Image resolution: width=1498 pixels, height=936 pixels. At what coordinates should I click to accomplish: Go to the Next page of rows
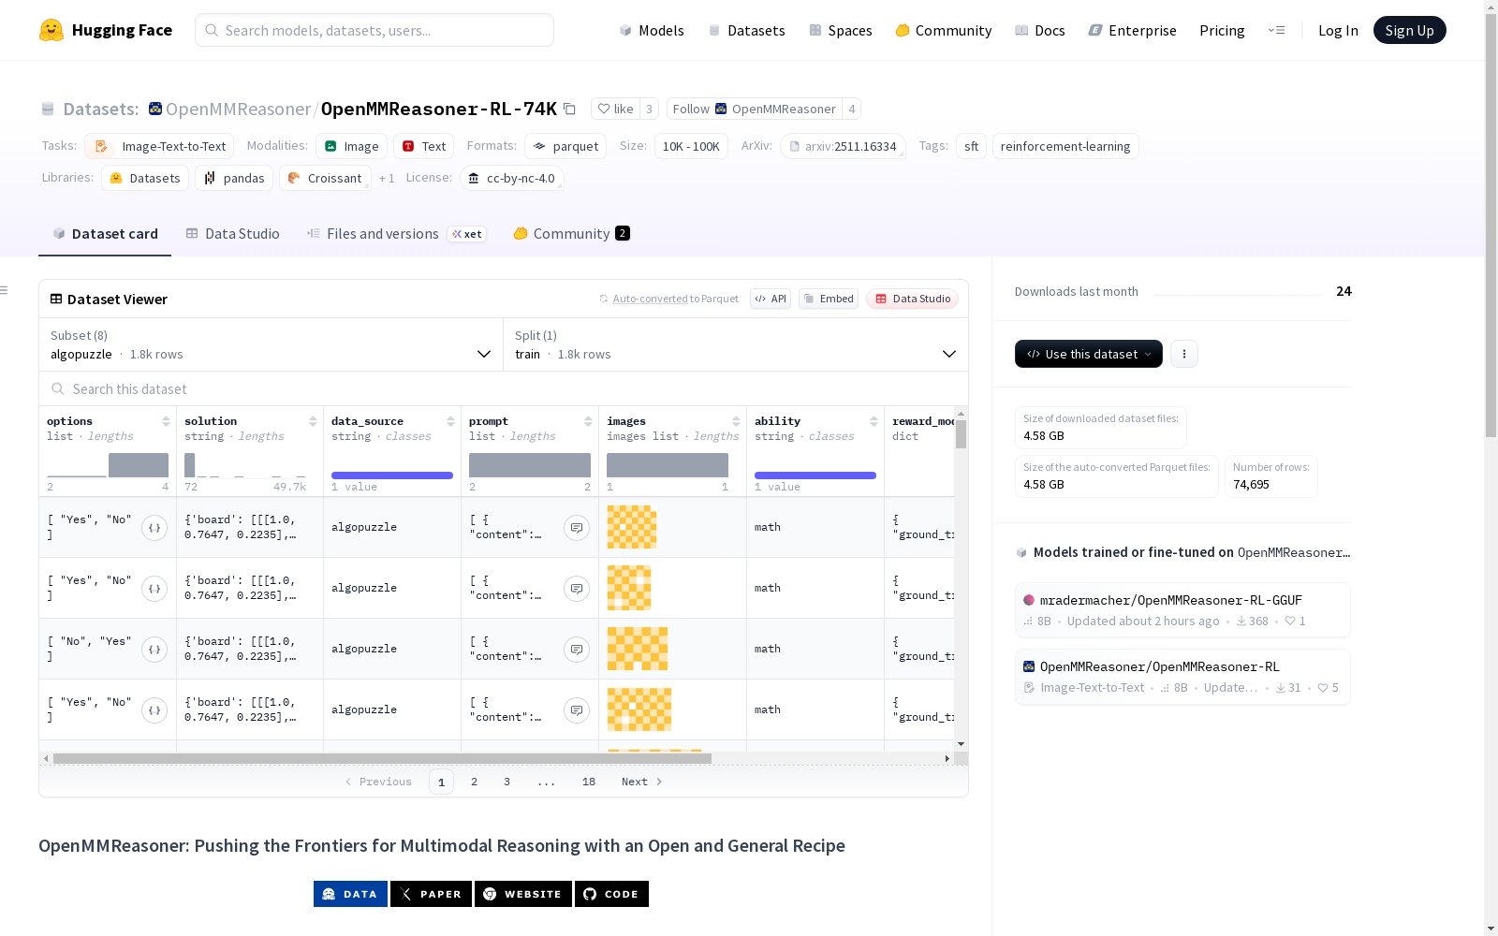(642, 782)
